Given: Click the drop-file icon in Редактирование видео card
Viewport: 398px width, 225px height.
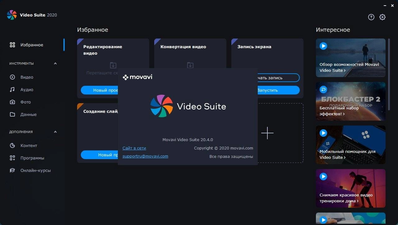Looking at the screenshot, I should click(113, 65).
